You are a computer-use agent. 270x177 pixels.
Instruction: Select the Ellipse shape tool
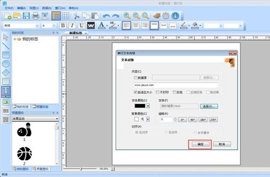6,64
